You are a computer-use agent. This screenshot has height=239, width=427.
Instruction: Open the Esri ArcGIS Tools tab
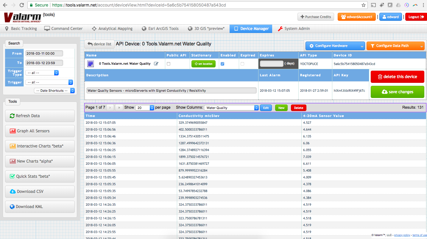tap(160, 29)
